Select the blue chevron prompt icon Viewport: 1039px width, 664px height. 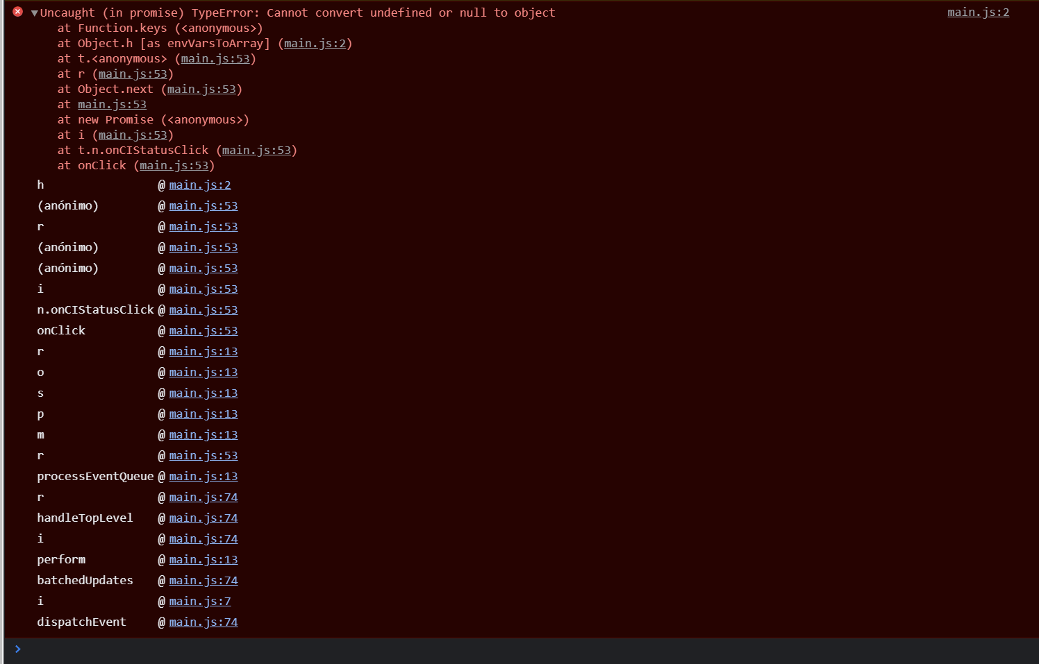point(18,649)
